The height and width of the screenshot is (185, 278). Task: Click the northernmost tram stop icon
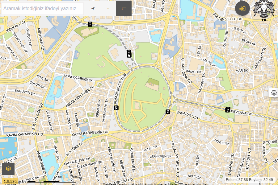tap(90, 24)
